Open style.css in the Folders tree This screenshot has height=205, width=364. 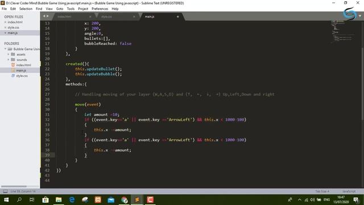pos(22,76)
